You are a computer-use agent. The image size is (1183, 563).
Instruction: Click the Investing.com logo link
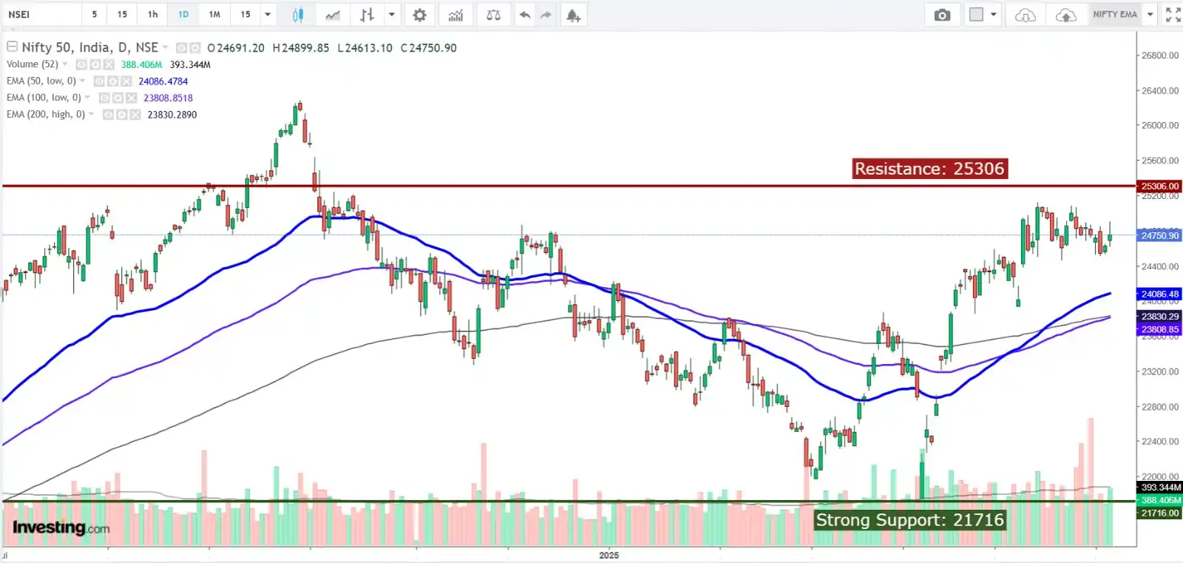[x=61, y=528]
